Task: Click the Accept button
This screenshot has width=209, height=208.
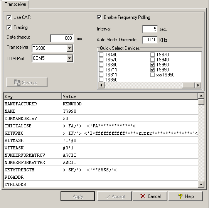Action: click(x=115, y=196)
